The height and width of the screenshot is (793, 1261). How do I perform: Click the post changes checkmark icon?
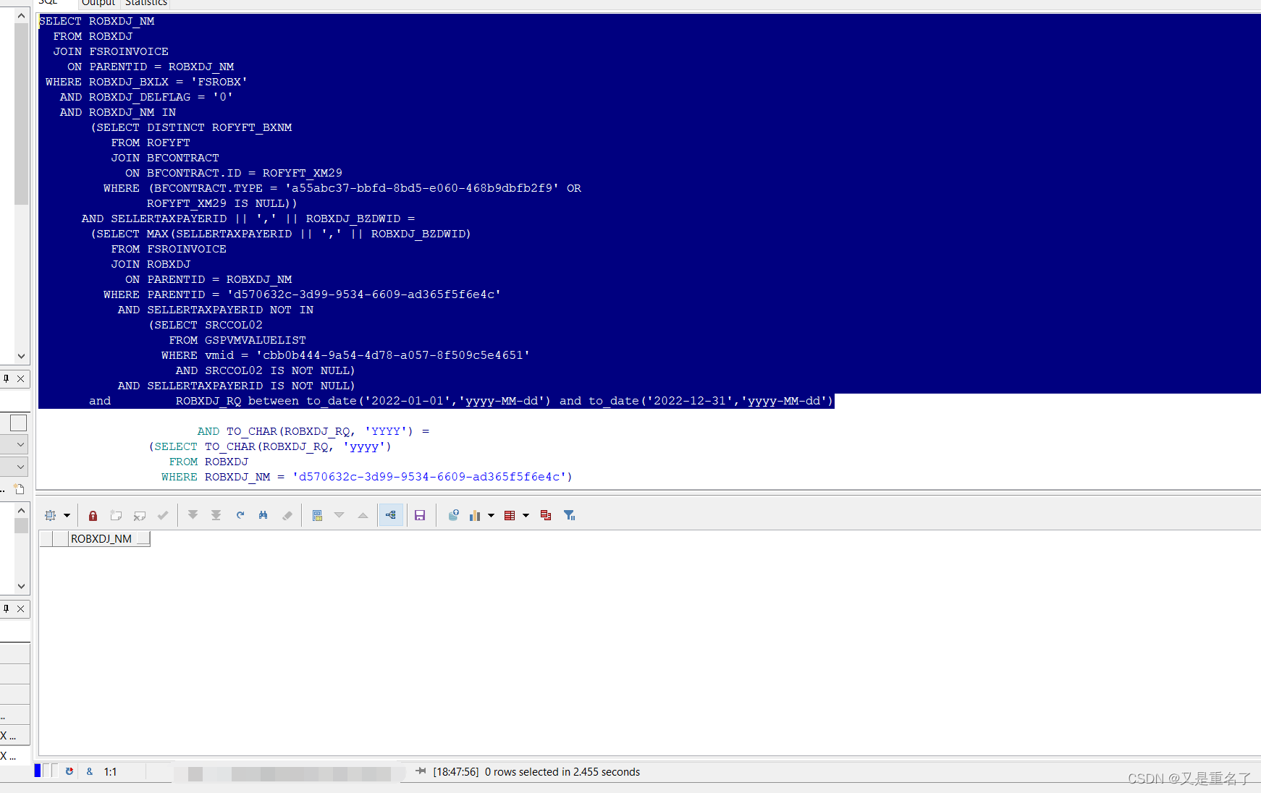pyautogui.click(x=163, y=515)
